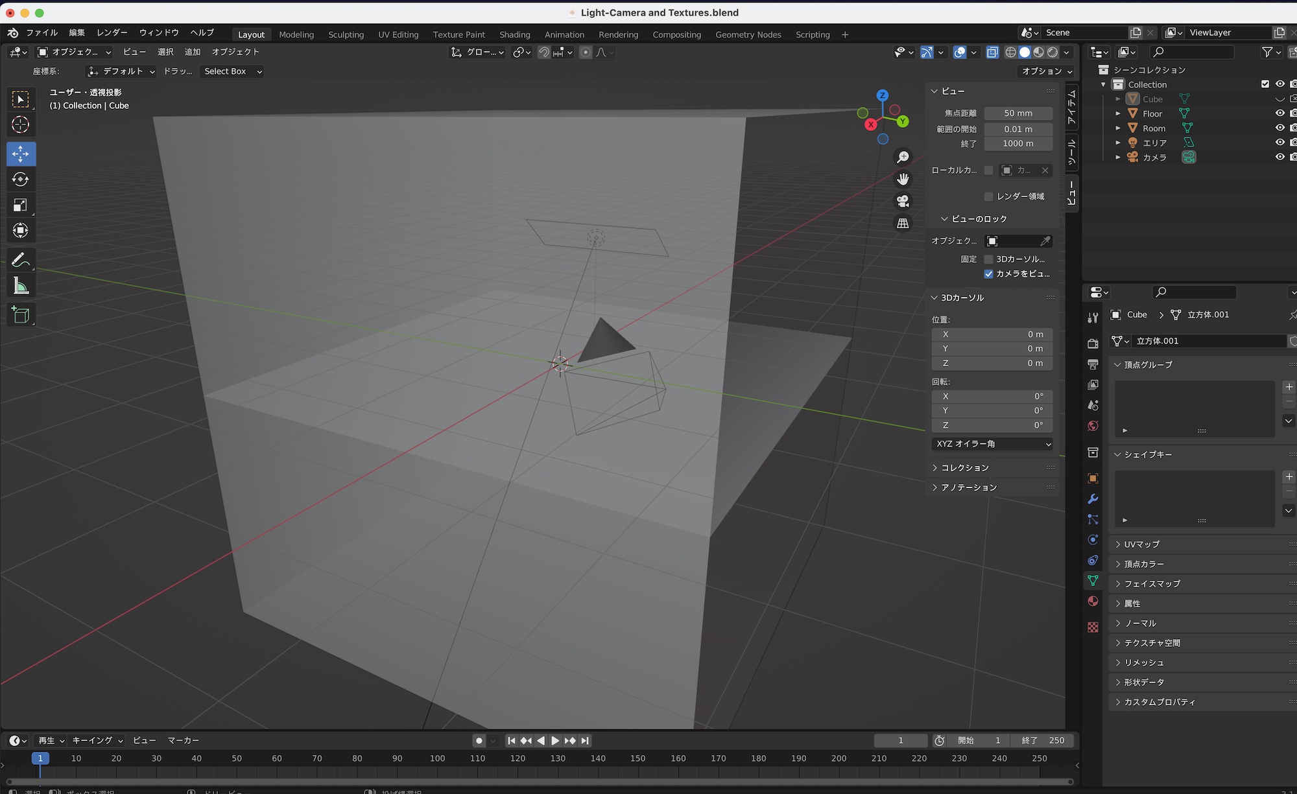
Task: Open the レンダー menu
Action: pyautogui.click(x=112, y=32)
